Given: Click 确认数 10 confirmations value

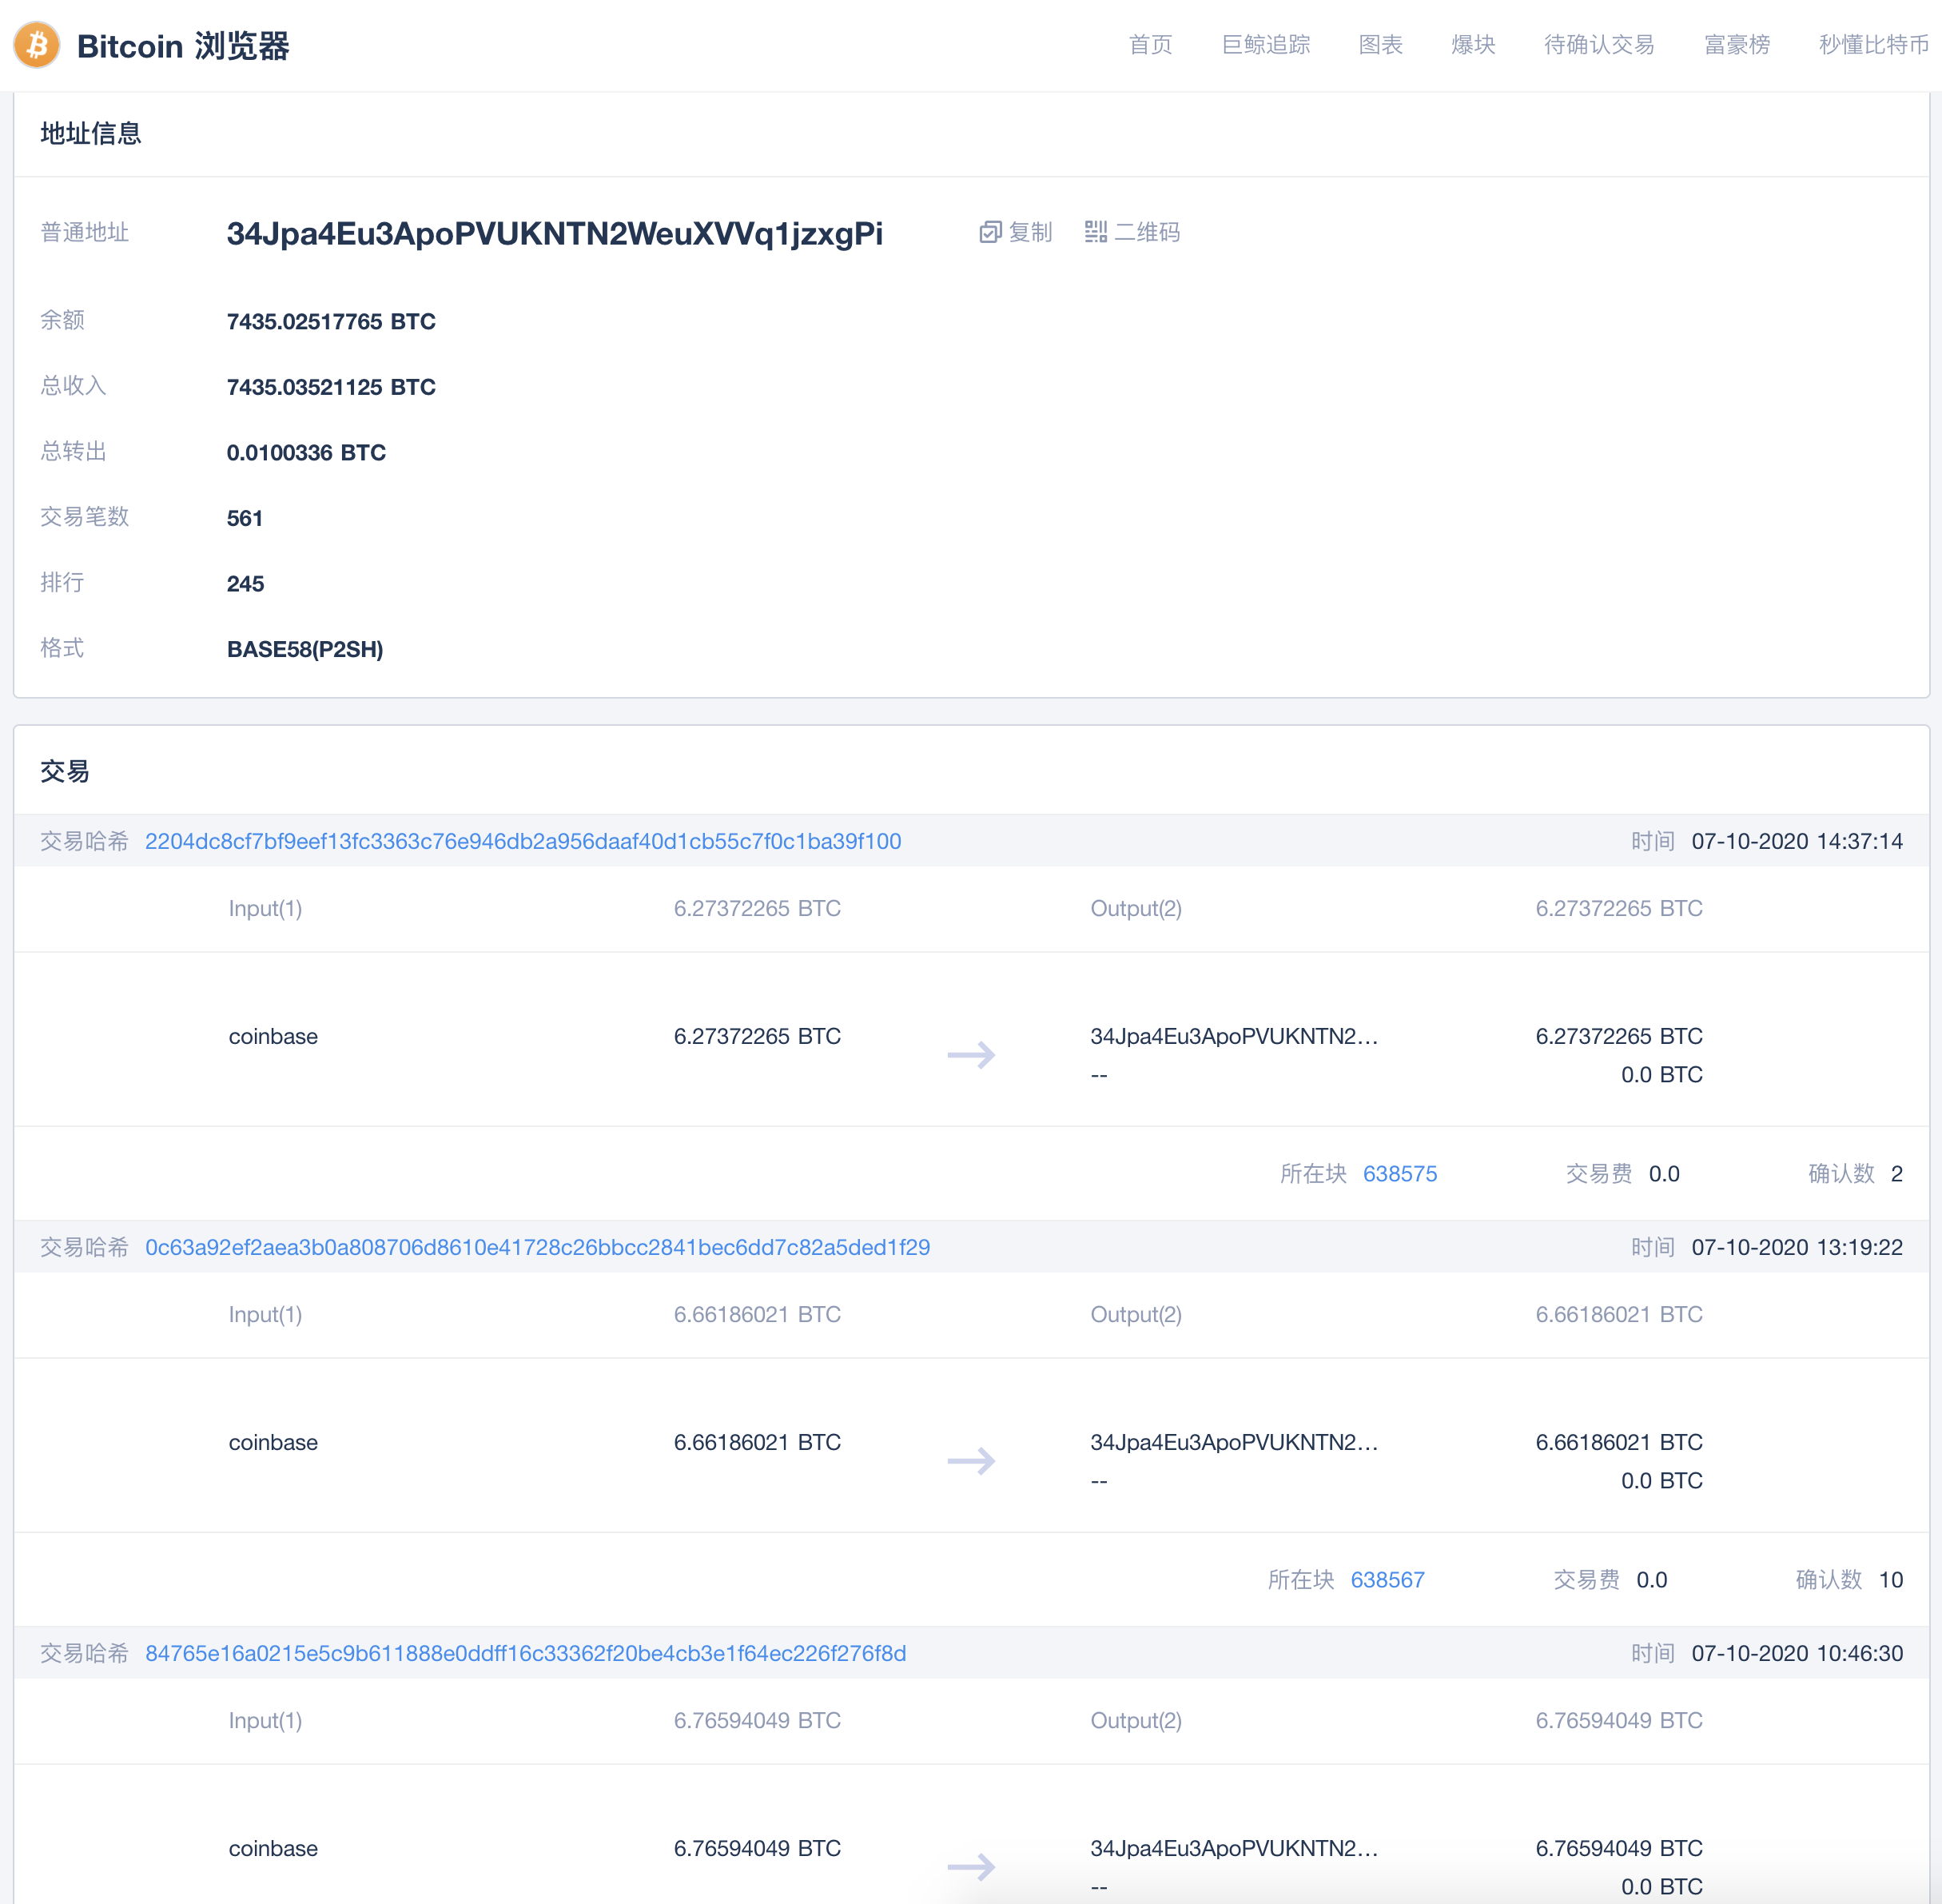Looking at the screenshot, I should [1890, 1580].
